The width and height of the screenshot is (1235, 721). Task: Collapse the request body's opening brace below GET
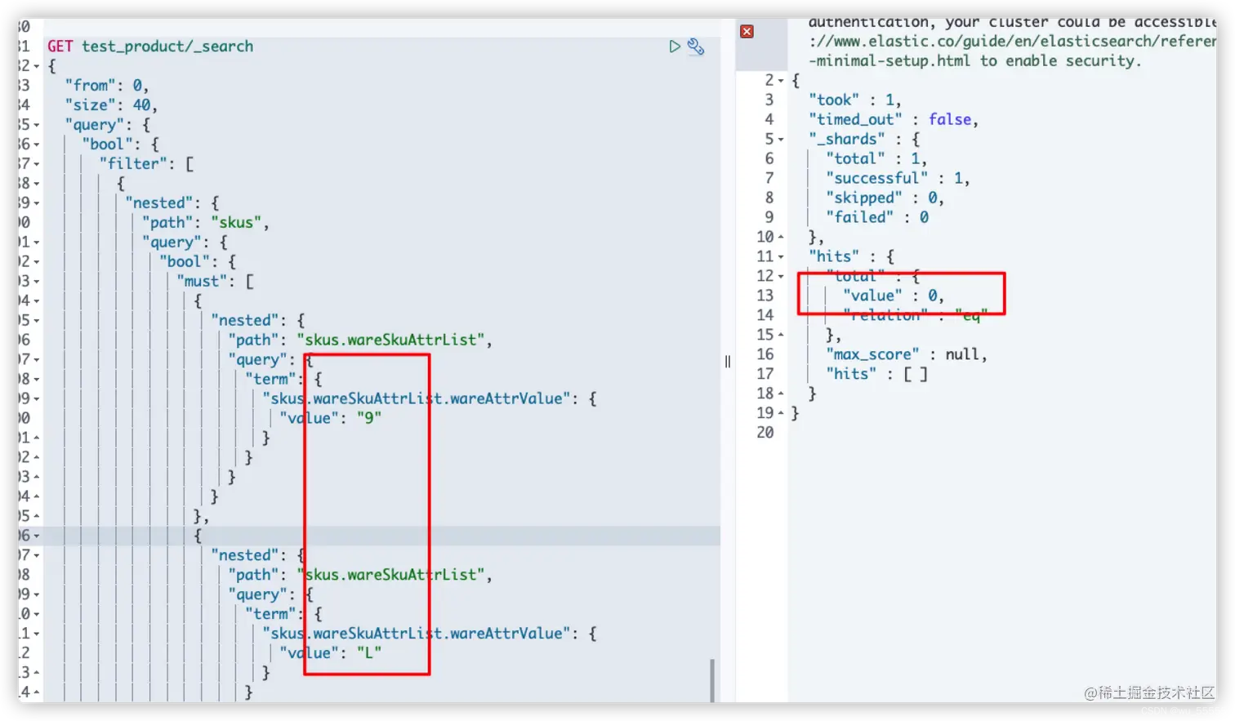(x=37, y=66)
